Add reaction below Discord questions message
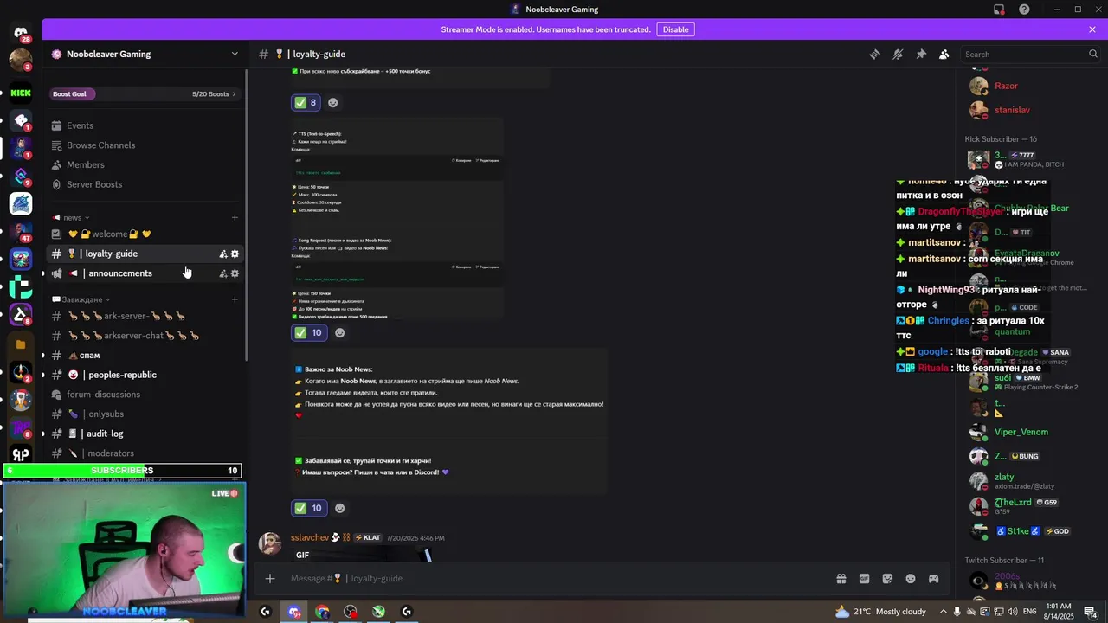Viewport: 1108px width, 623px height. click(339, 508)
